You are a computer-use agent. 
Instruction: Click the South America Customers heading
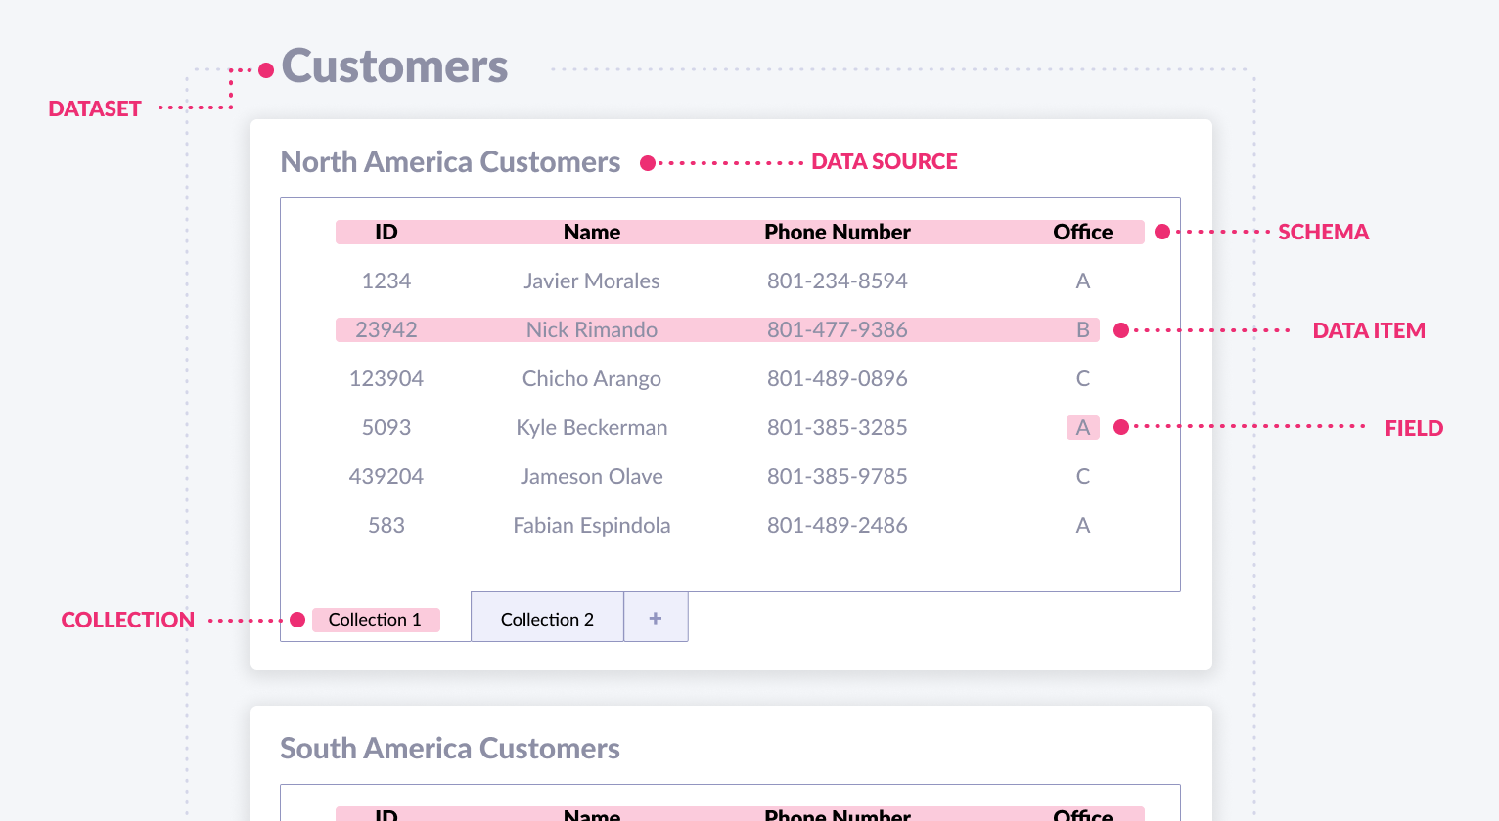click(x=450, y=748)
